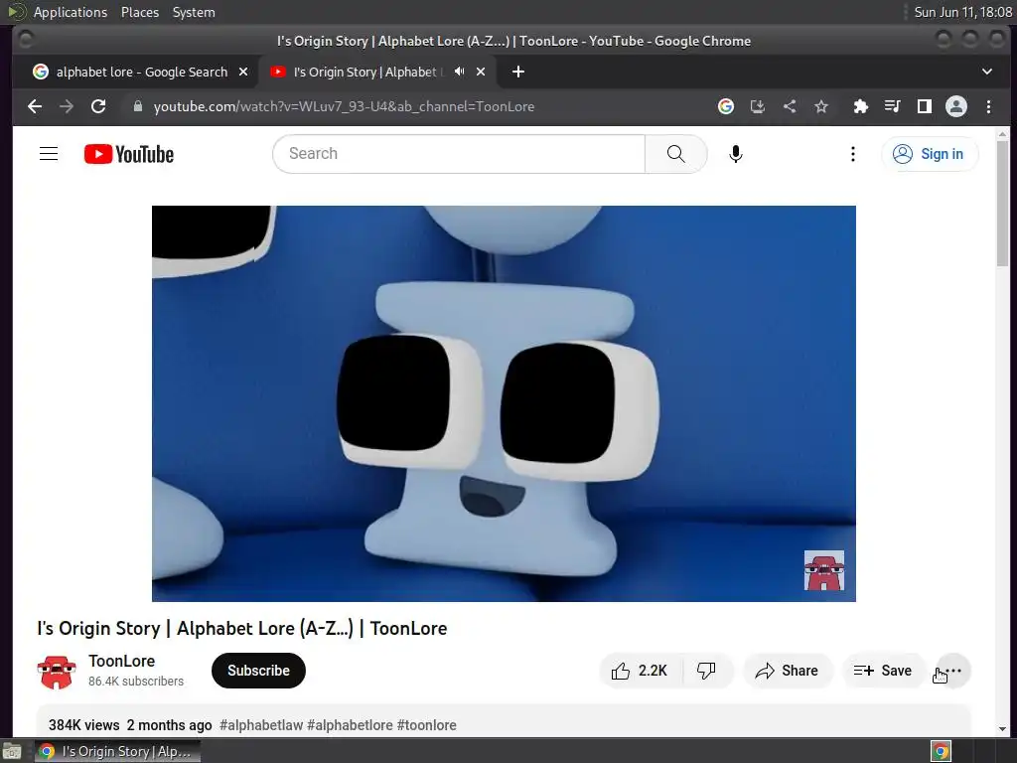Click the 384K views text
The width and height of the screenshot is (1017, 763).
coord(84,725)
